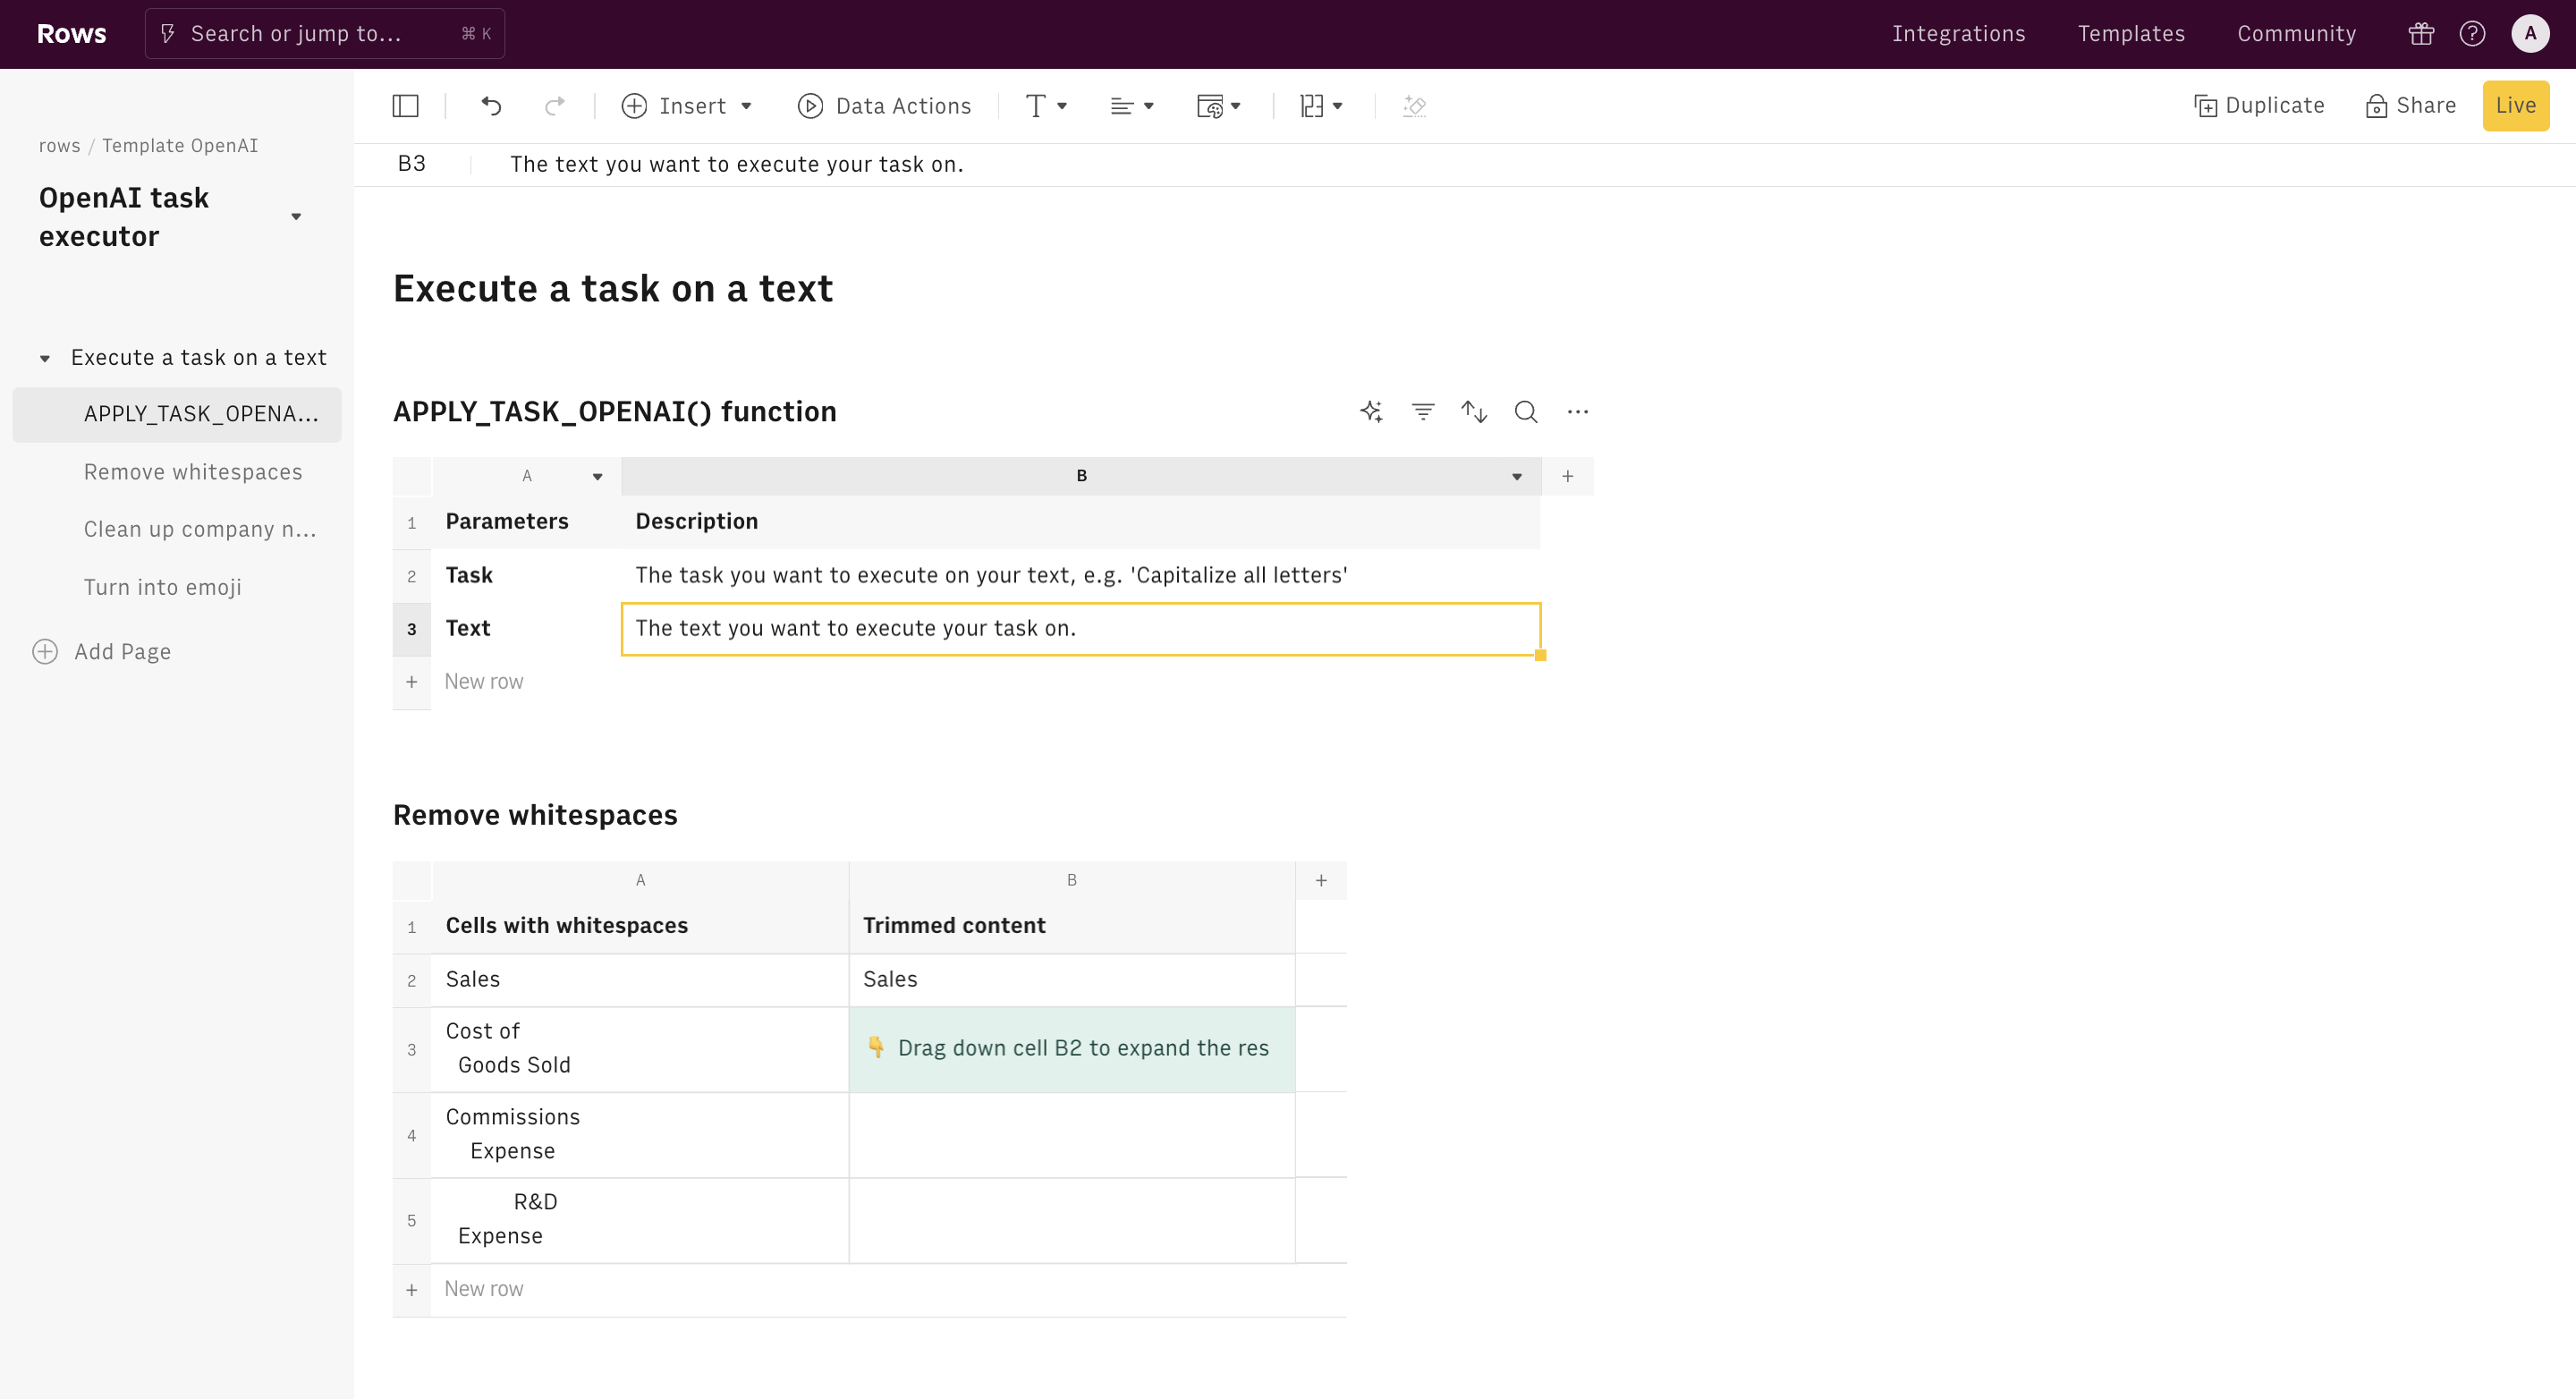2576x1399 pixels.
Task: Click the table search magnifier icon
Action: [x=1526, y=412]
